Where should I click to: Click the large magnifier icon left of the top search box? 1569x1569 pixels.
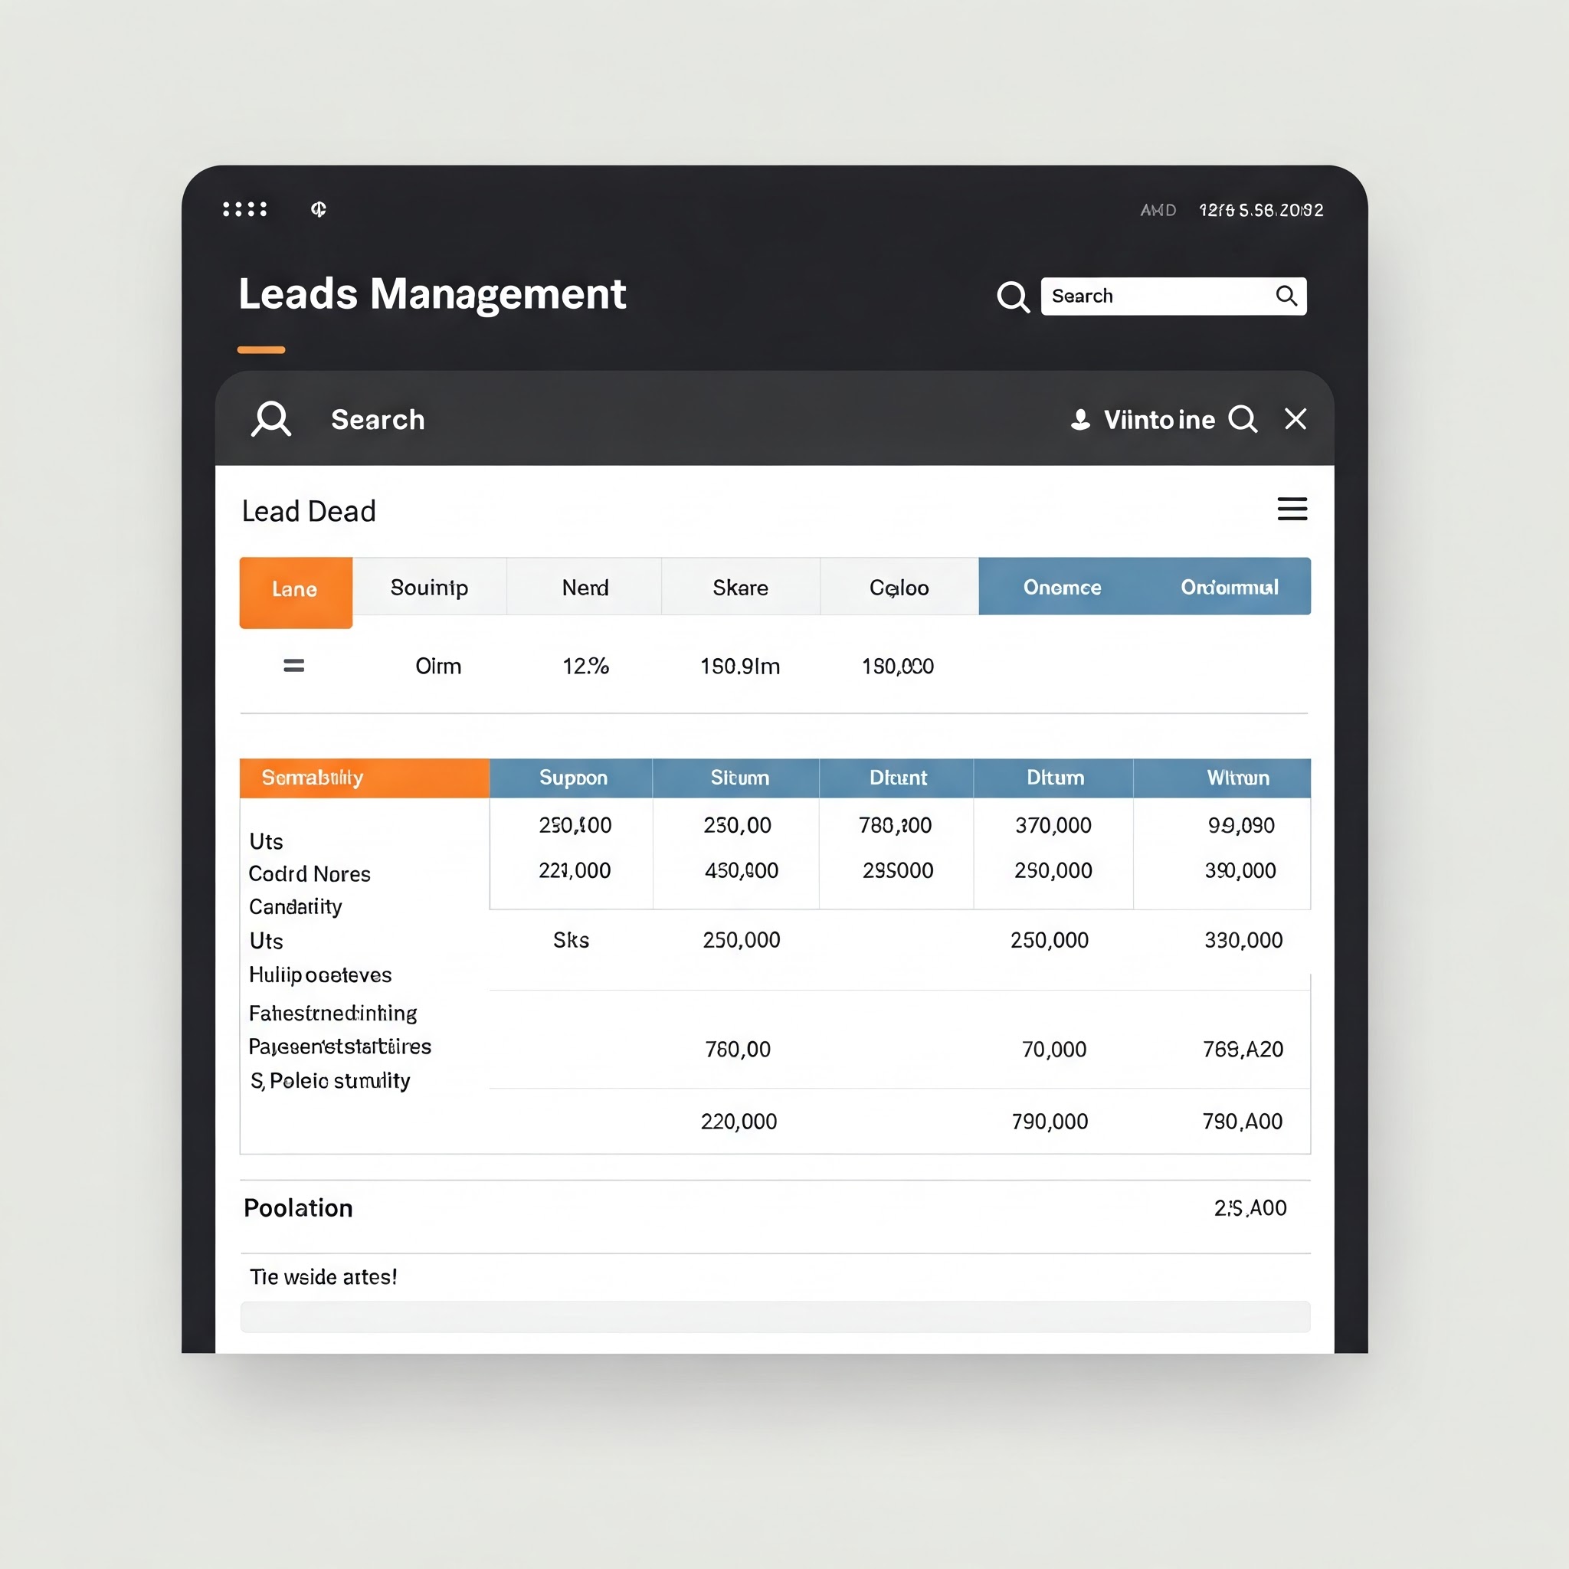[1012, 296]
